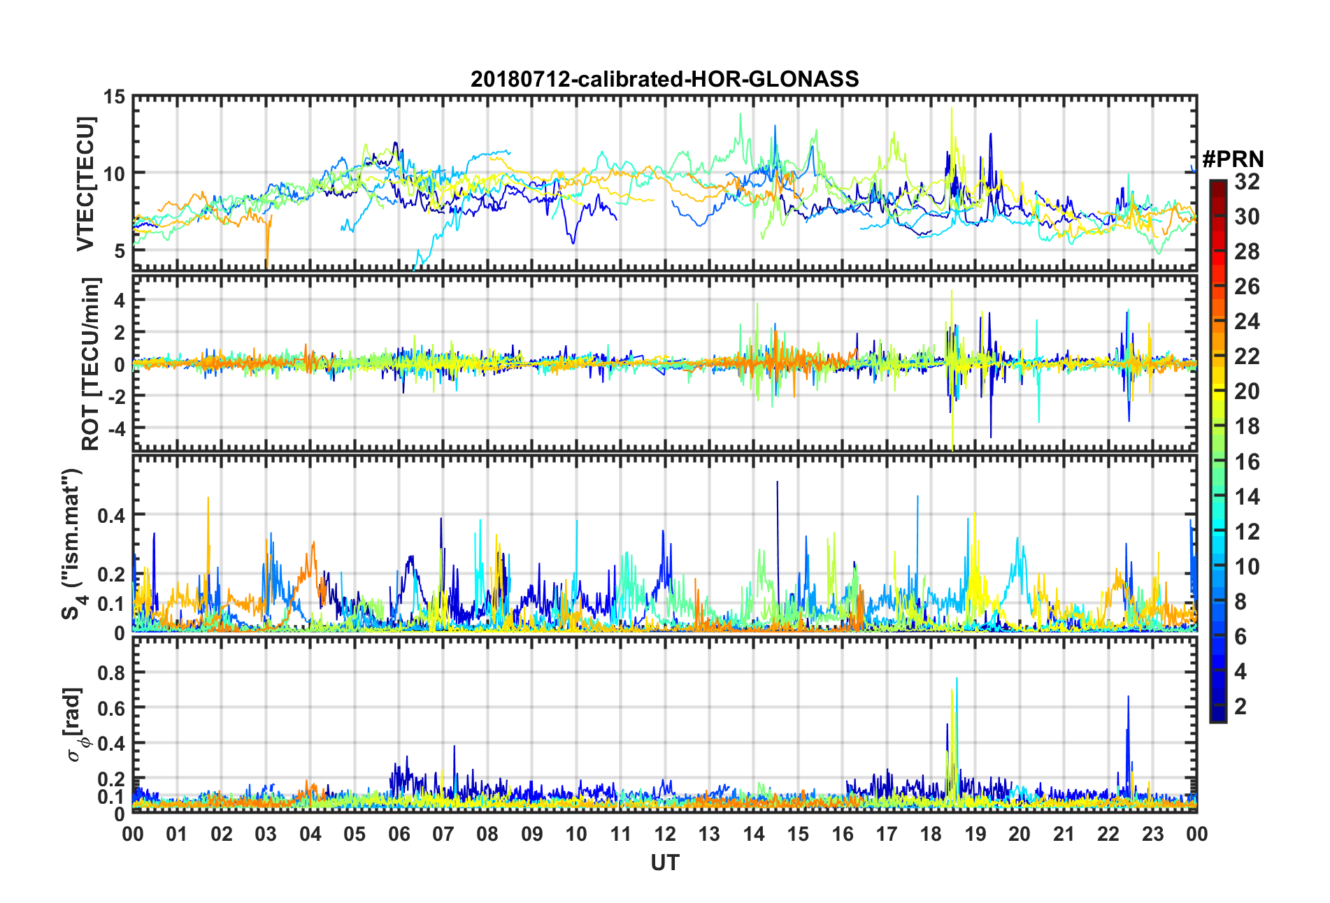Select the 10 label on the PRN colorbar
This screenshot has height=903, width=1330.
[1247, 567]
